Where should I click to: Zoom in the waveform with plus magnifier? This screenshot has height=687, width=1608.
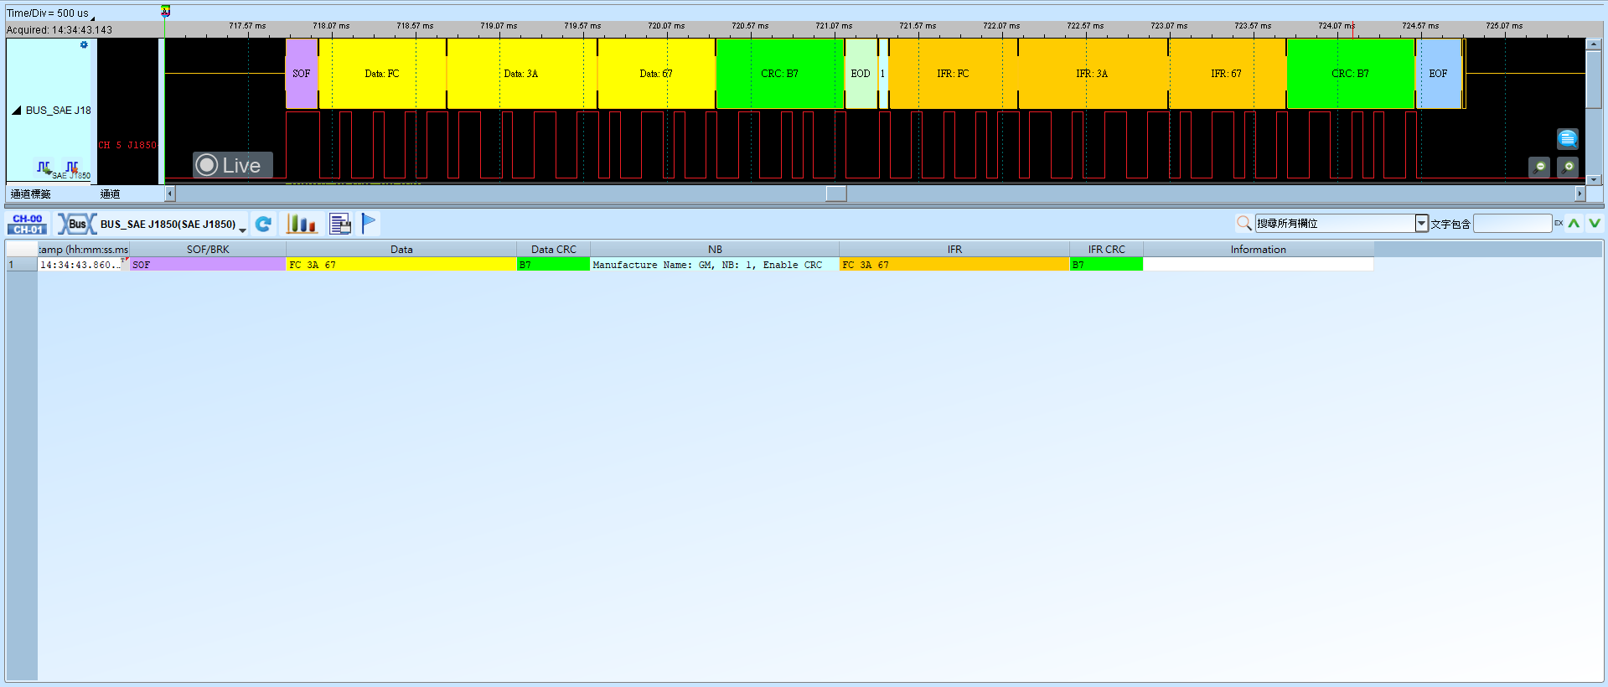coord(1568,168)
